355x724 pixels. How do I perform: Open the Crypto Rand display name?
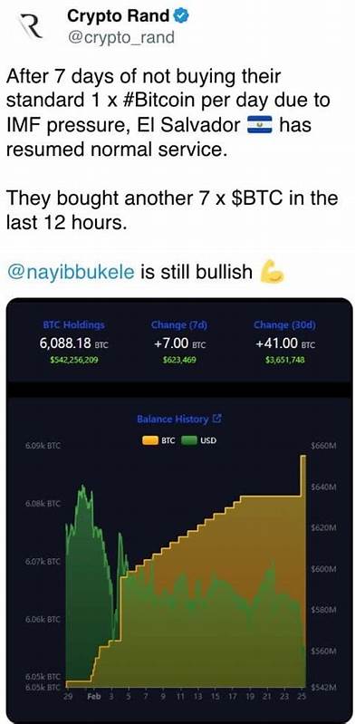[x=118, y=16]
